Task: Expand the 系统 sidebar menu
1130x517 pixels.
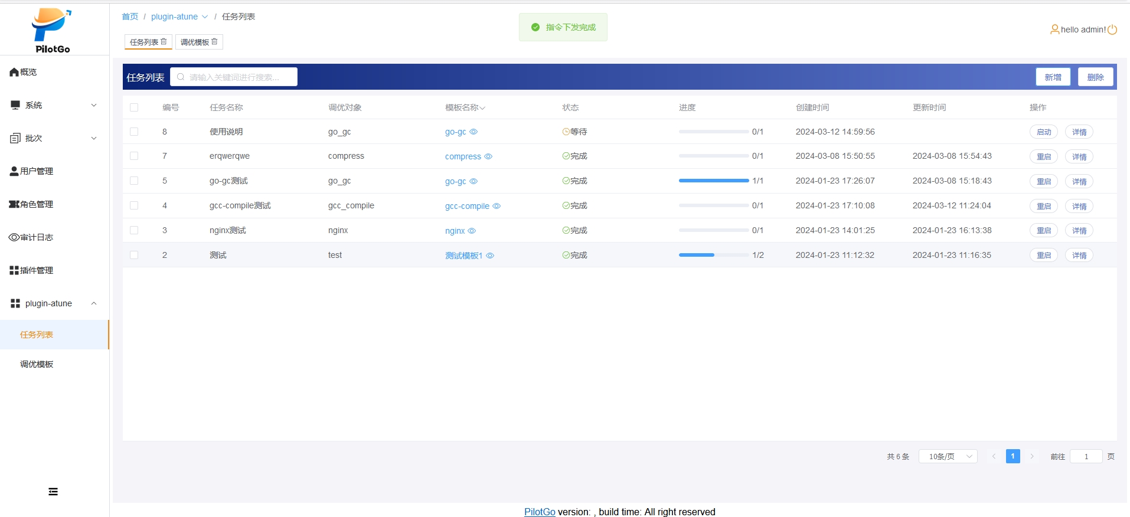Action: [53, 105]
